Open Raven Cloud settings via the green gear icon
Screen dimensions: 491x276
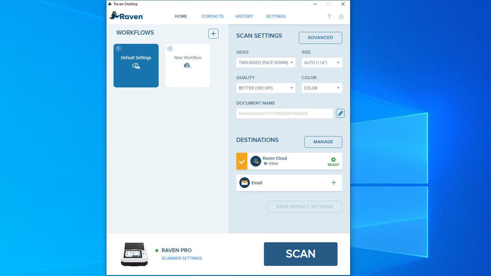point(333,159)
